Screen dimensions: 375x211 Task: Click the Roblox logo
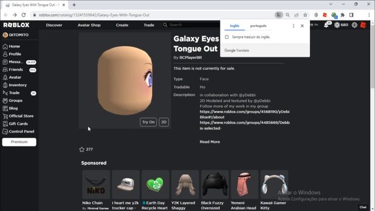click(16, 25)
